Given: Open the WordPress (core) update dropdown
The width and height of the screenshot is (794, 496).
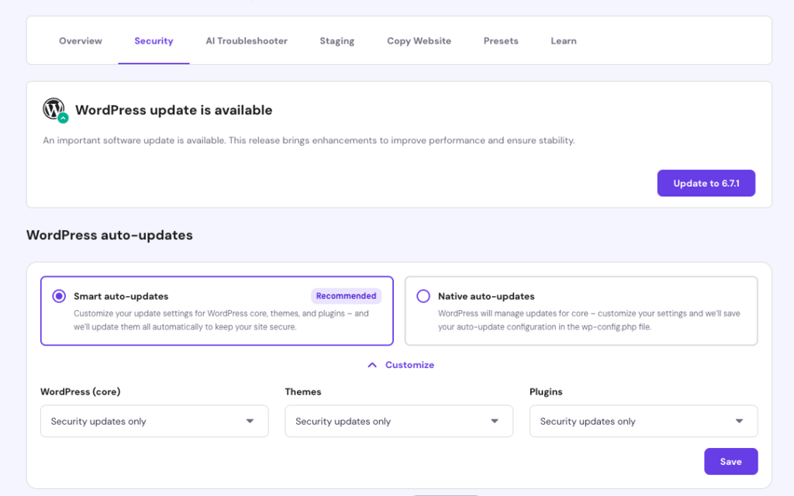Looking at the screenshot, I should click(154, 421).
